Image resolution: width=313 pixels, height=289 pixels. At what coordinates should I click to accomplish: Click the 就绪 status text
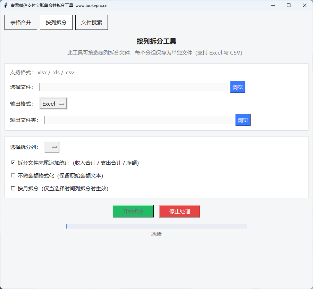pos(156,234)
